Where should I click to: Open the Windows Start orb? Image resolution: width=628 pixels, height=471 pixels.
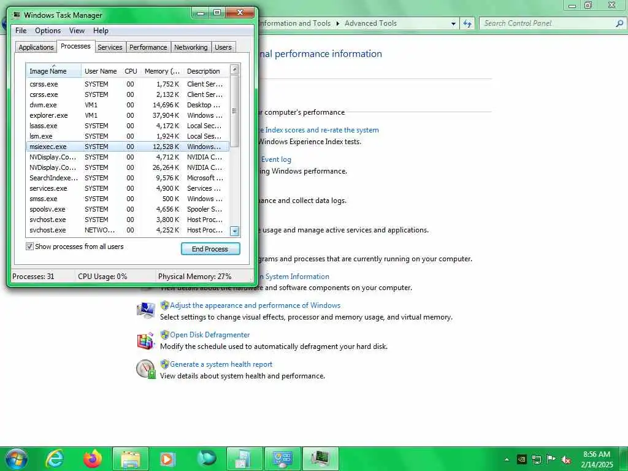click(x=16, y=459)
